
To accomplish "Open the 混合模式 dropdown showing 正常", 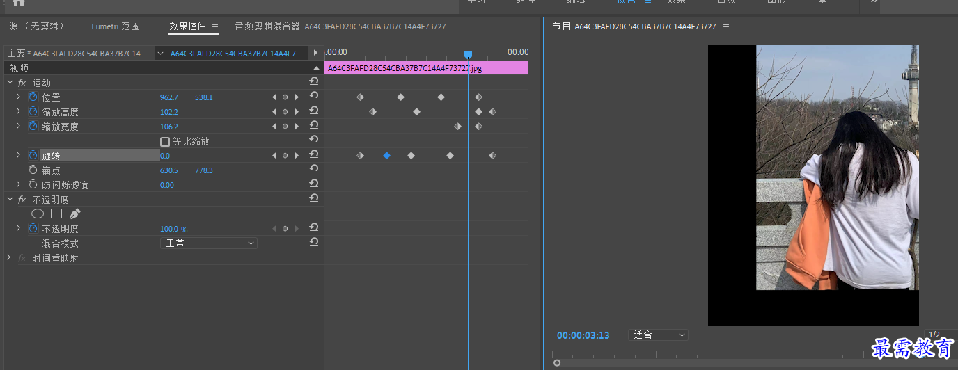I will click(209, 243).
